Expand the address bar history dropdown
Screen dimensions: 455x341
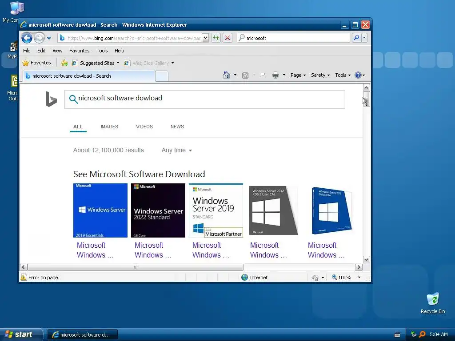coord(205,38)
